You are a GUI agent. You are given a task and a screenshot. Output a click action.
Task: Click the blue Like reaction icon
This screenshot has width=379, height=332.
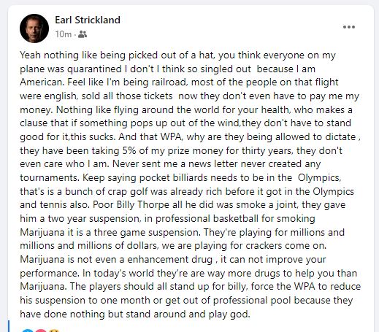tap(27, 331)
